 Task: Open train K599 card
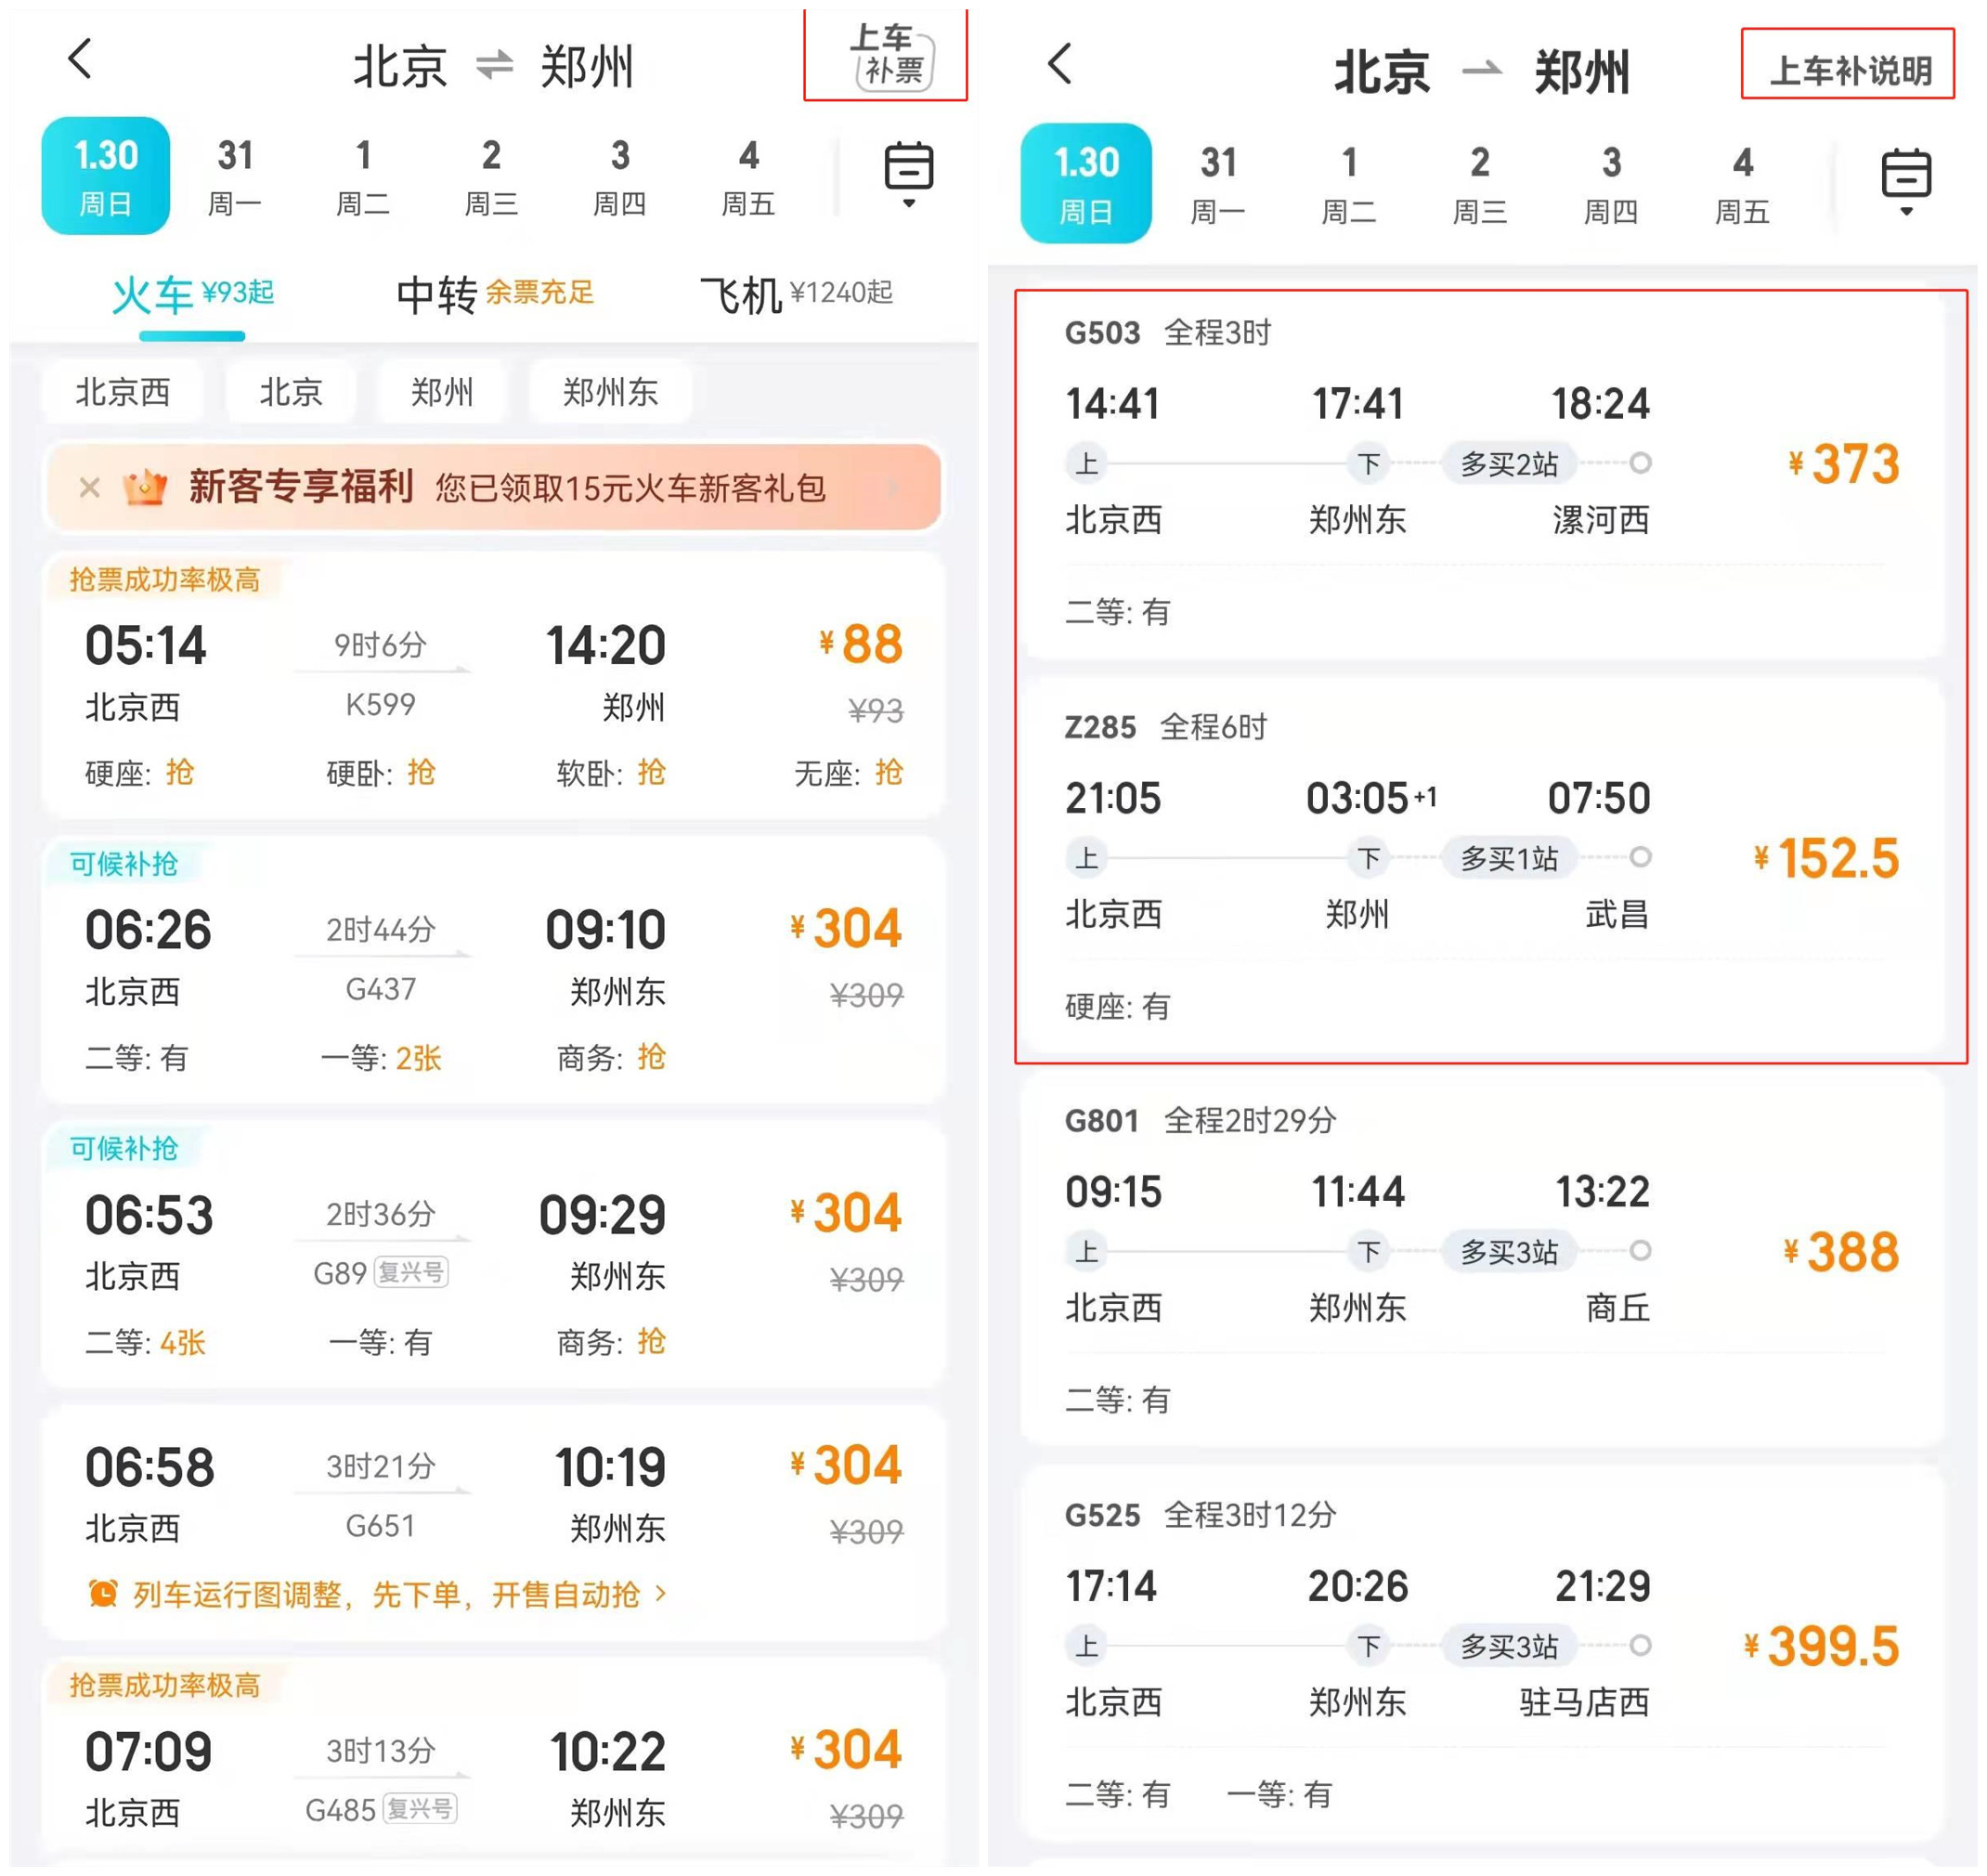pos(493,685)
